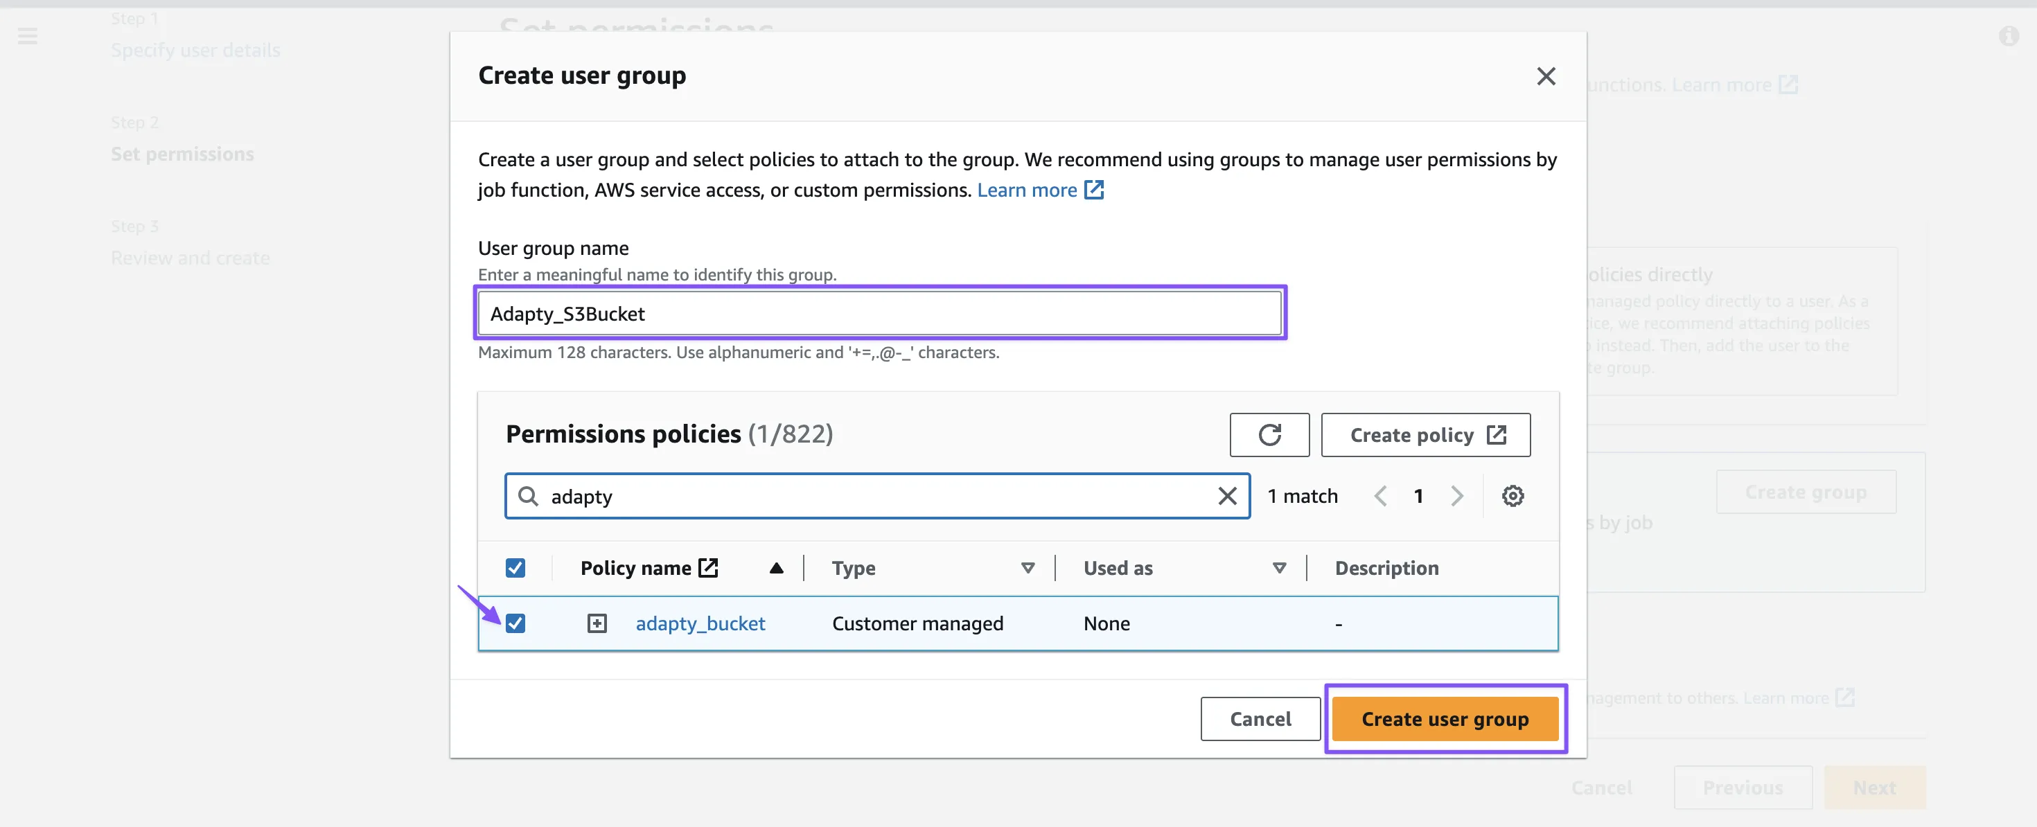Image resolution: width=2037 pixels, height=827 pixels.
Task: Clear the adapty search text
Action: pos(1226,496)
